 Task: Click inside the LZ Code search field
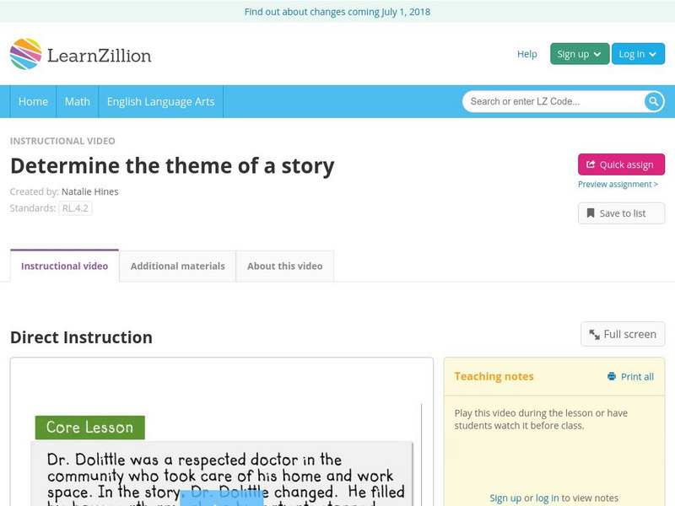(x=548, y=101)
